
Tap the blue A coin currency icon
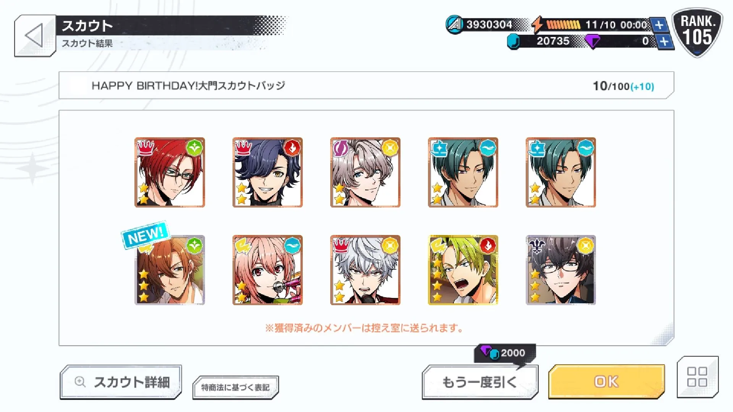(454, 25)
